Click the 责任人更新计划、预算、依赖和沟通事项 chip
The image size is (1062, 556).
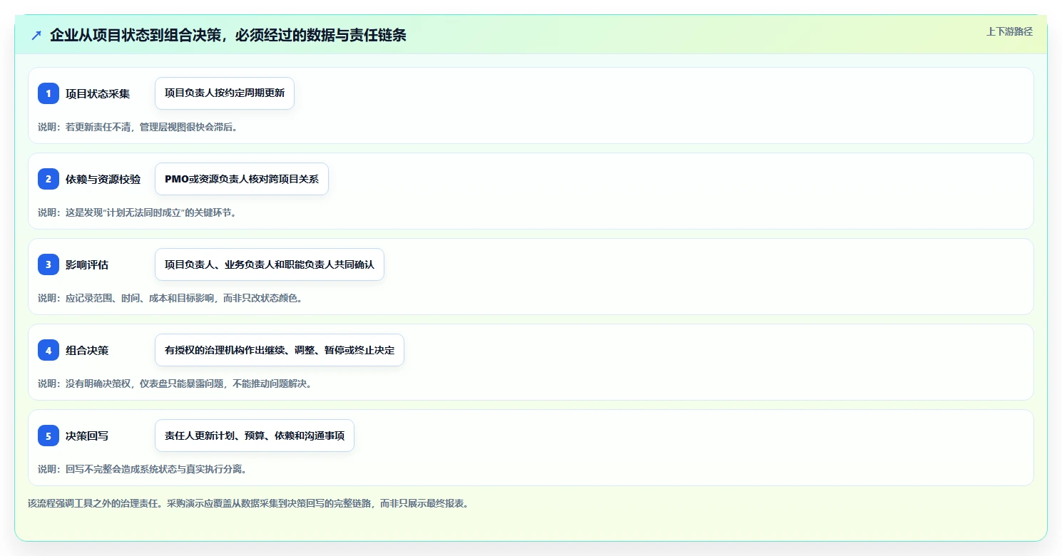tap(255, 436)
